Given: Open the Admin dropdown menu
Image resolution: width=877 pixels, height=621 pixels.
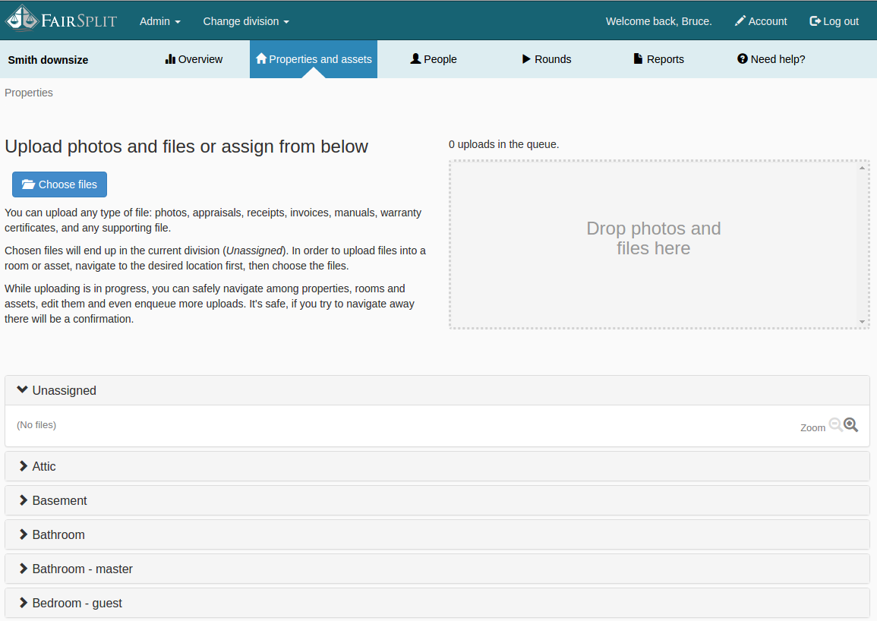Looking at the screenshot, I should (159, 21).
